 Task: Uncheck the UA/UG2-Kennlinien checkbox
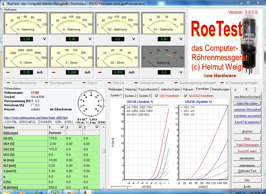pyautogui.click(x=186, y=96)
